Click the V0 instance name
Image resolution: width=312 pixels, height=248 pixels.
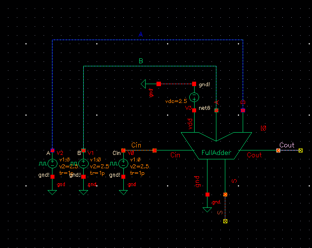click(131, 153)
